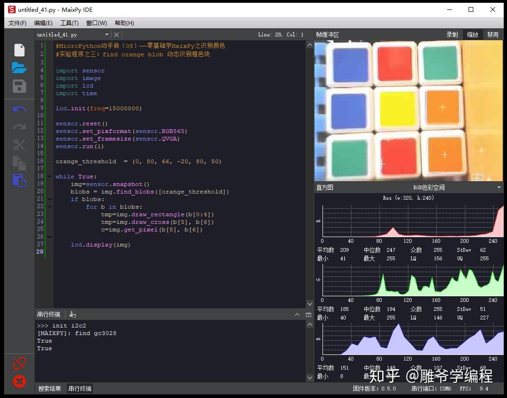Undo the last edit
Image resolution: width=507 pixels, height=398 pixels.
pyautogui.click(x=19, y=108)
